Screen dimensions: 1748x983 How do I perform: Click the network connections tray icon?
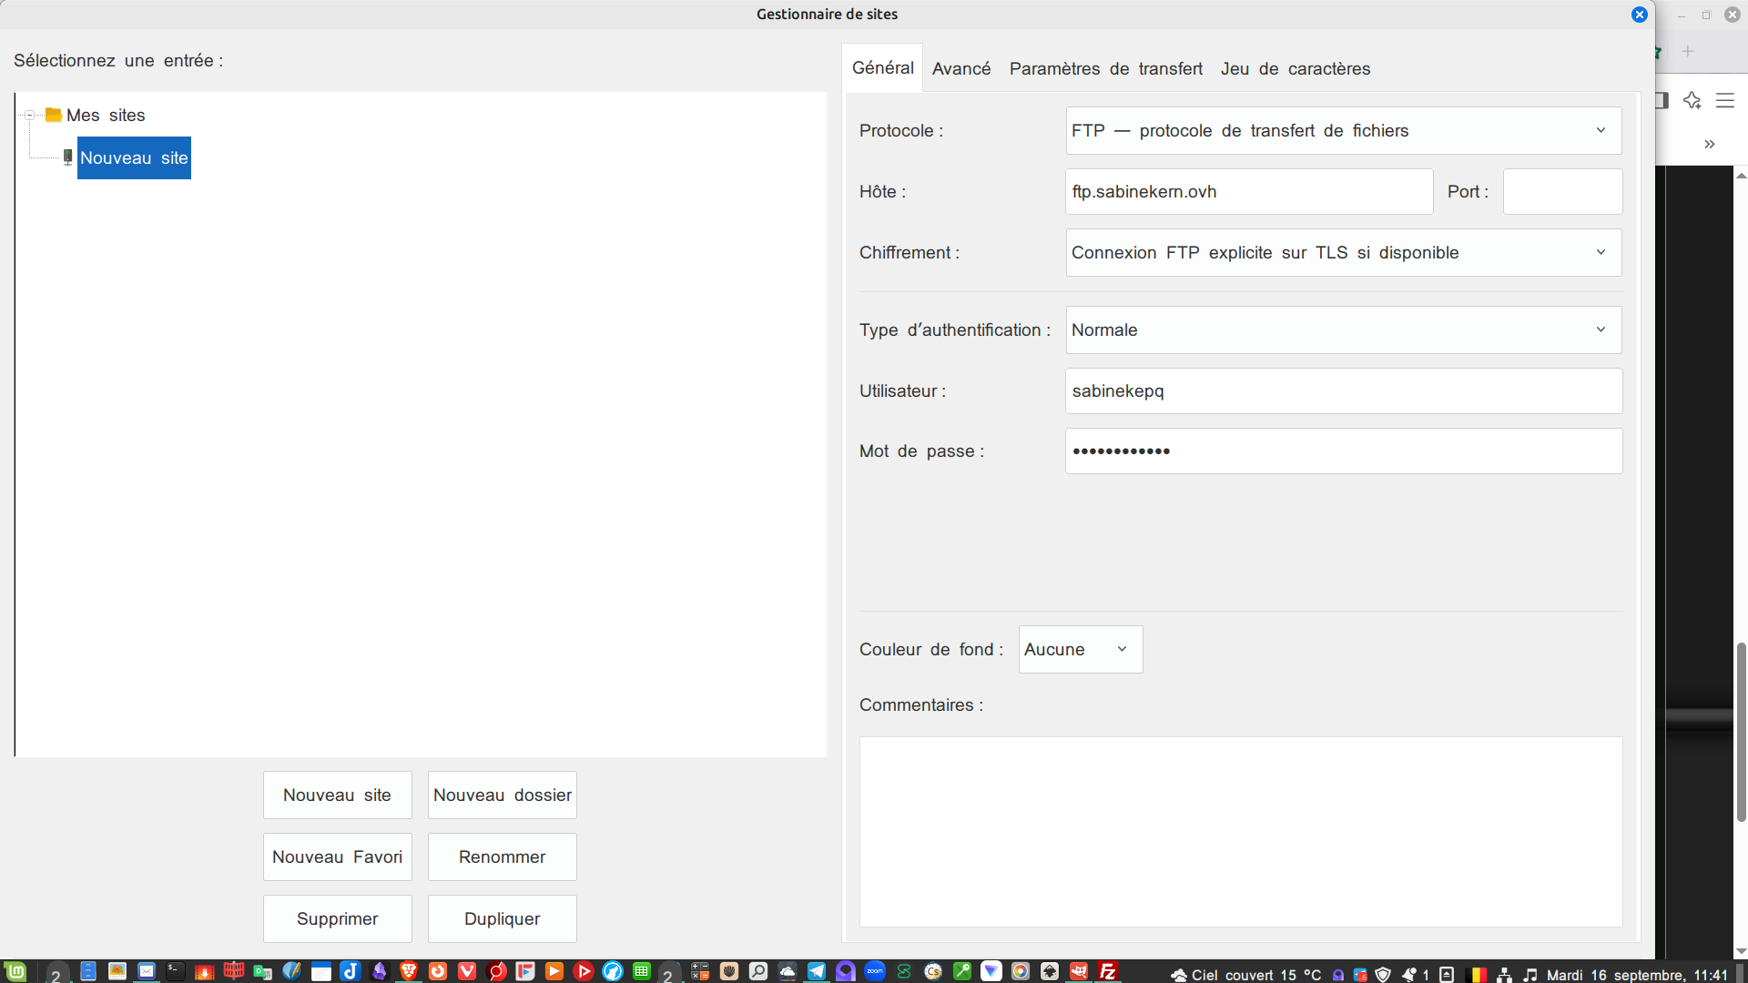(1504, 975)
